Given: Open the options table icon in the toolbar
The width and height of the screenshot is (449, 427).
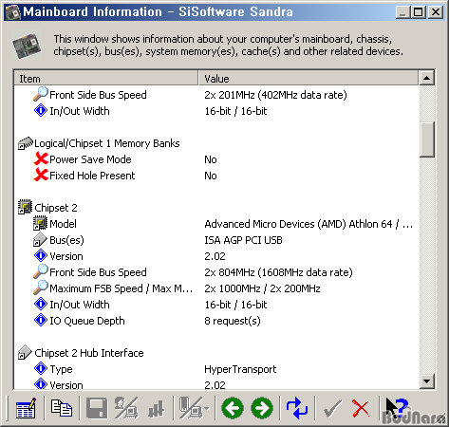Looking at the screenshot, I should point(26,408).
